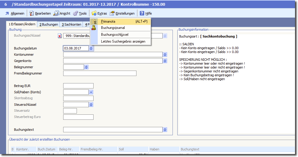Switch to the 3 Sachkonten tab

click(71, 24)
